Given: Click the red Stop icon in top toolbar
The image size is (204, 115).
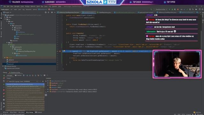Looking at the screenshot, I should pos(178,9).
